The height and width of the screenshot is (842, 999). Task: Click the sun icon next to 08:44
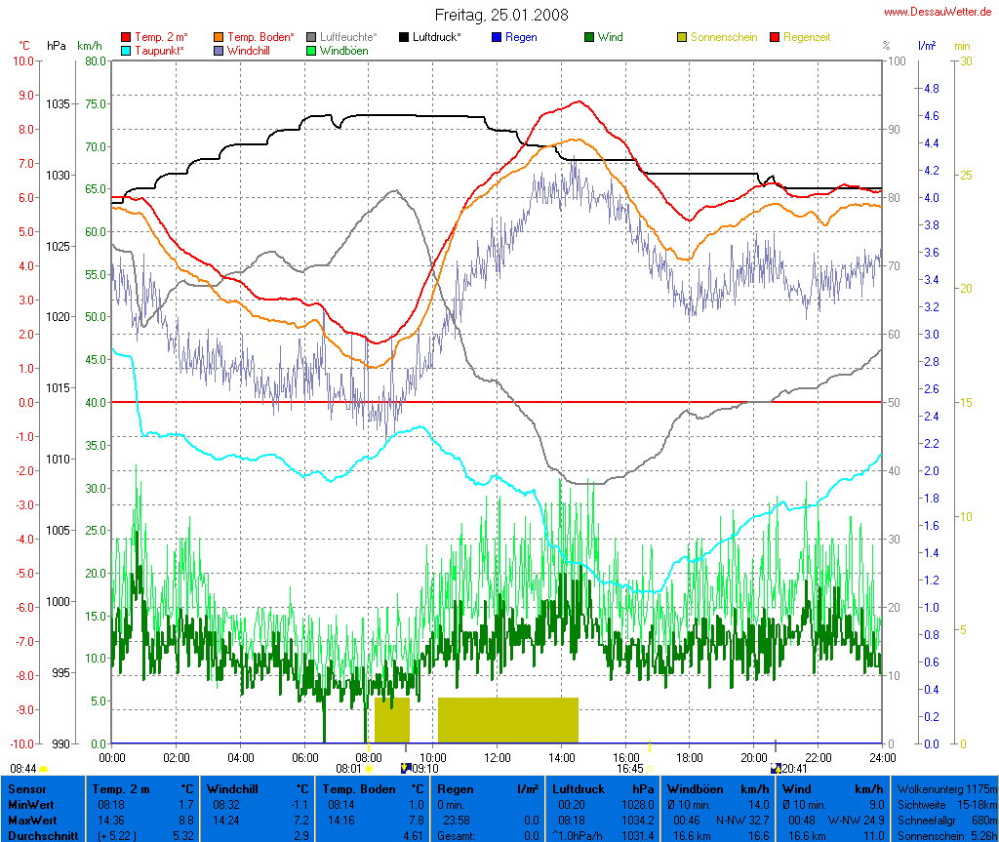point(44,769)
